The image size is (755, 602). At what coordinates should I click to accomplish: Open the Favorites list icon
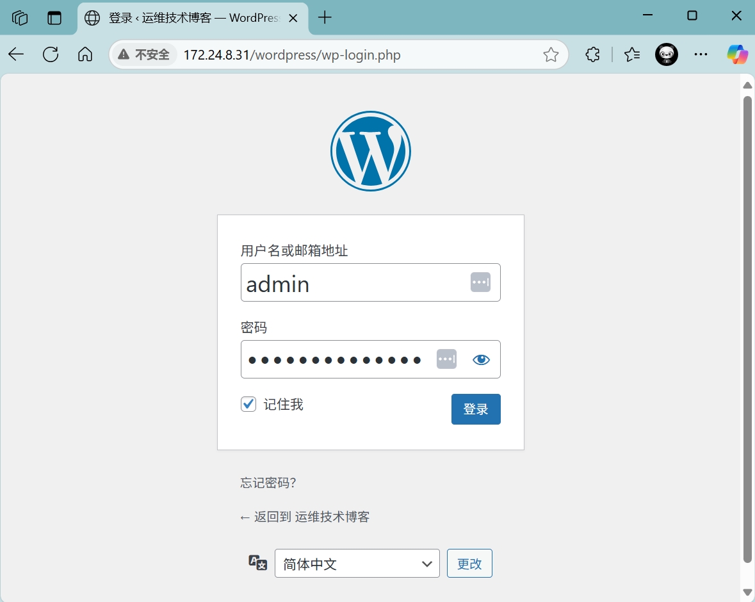click(632, 54)
